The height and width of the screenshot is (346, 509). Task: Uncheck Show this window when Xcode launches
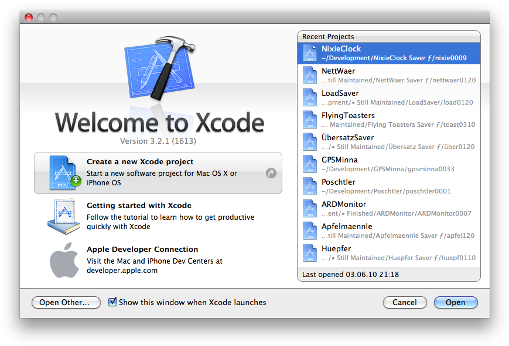[112, 302]
